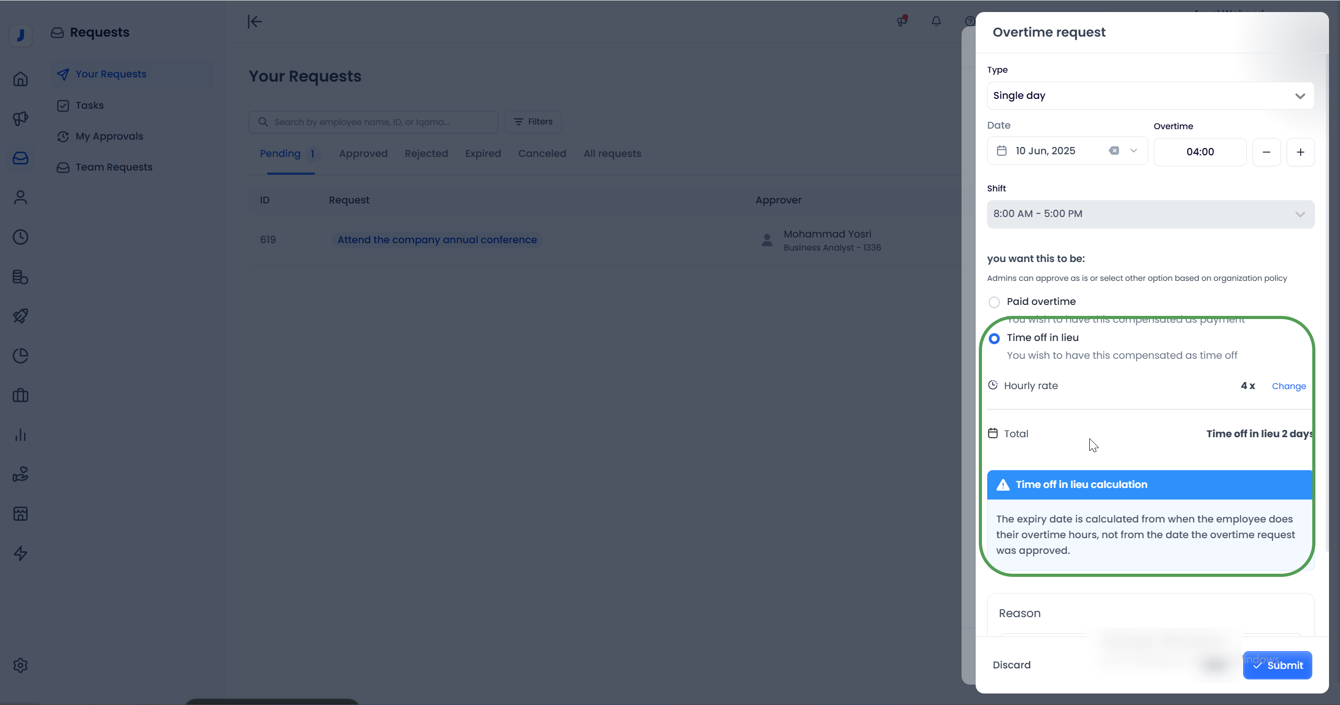1340x705 pixels.
Task: Expand the Shift dropdown 8:00 AM - 5:00 PM
Action: pos(1150,214)
